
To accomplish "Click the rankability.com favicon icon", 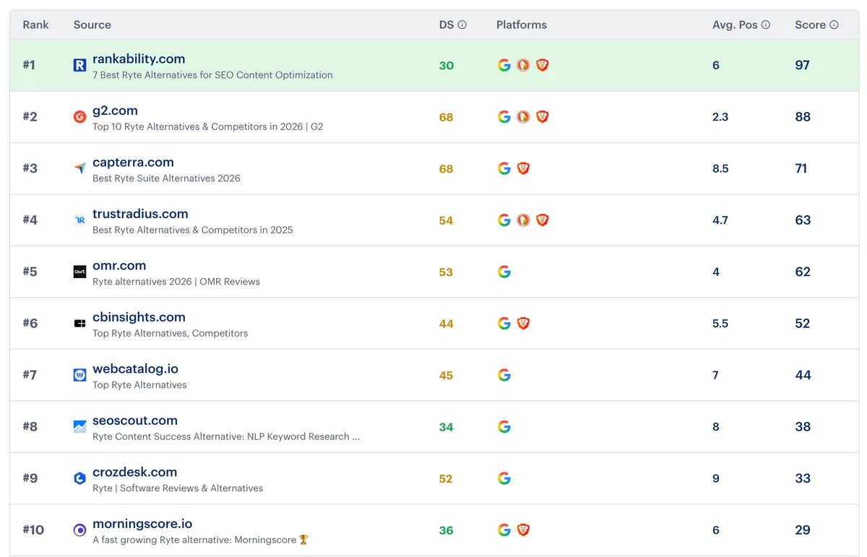I will click(79, 66).
